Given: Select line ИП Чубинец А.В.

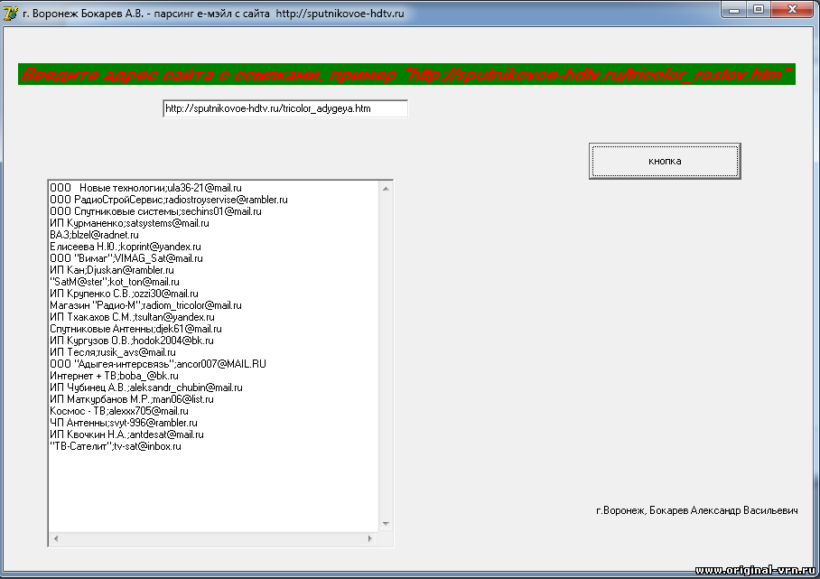Looking at the screenshot, I should click(146, 388).
